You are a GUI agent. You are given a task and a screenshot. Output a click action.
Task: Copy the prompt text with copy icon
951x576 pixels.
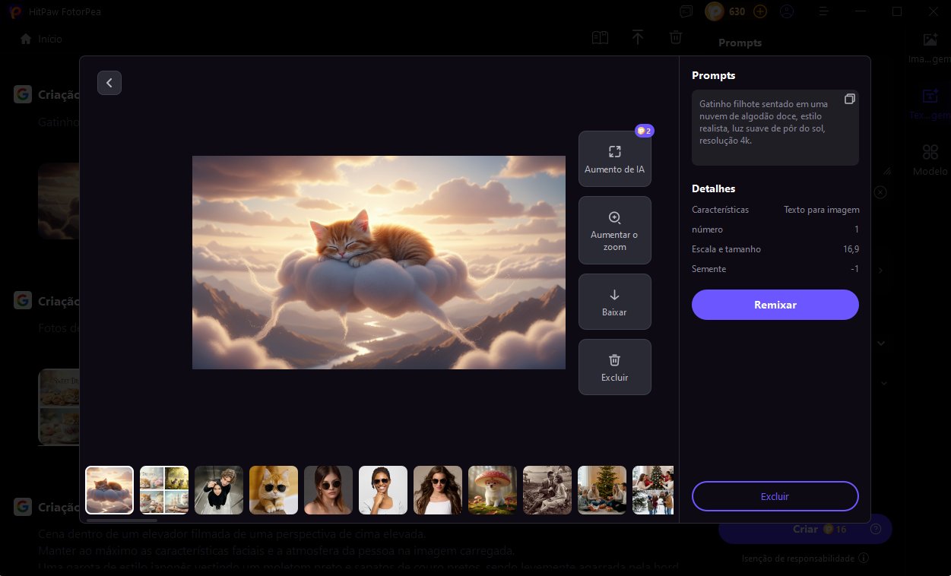849,100
